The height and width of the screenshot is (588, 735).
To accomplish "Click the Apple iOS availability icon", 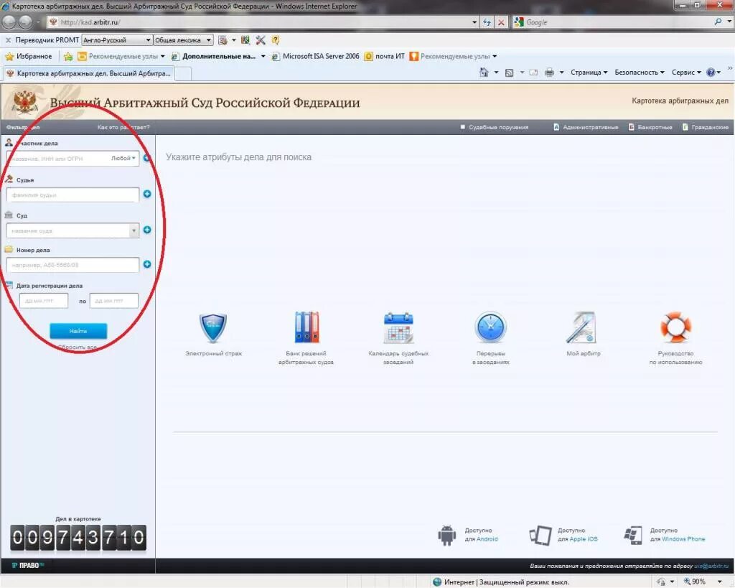I will click(x=540, y=535).
